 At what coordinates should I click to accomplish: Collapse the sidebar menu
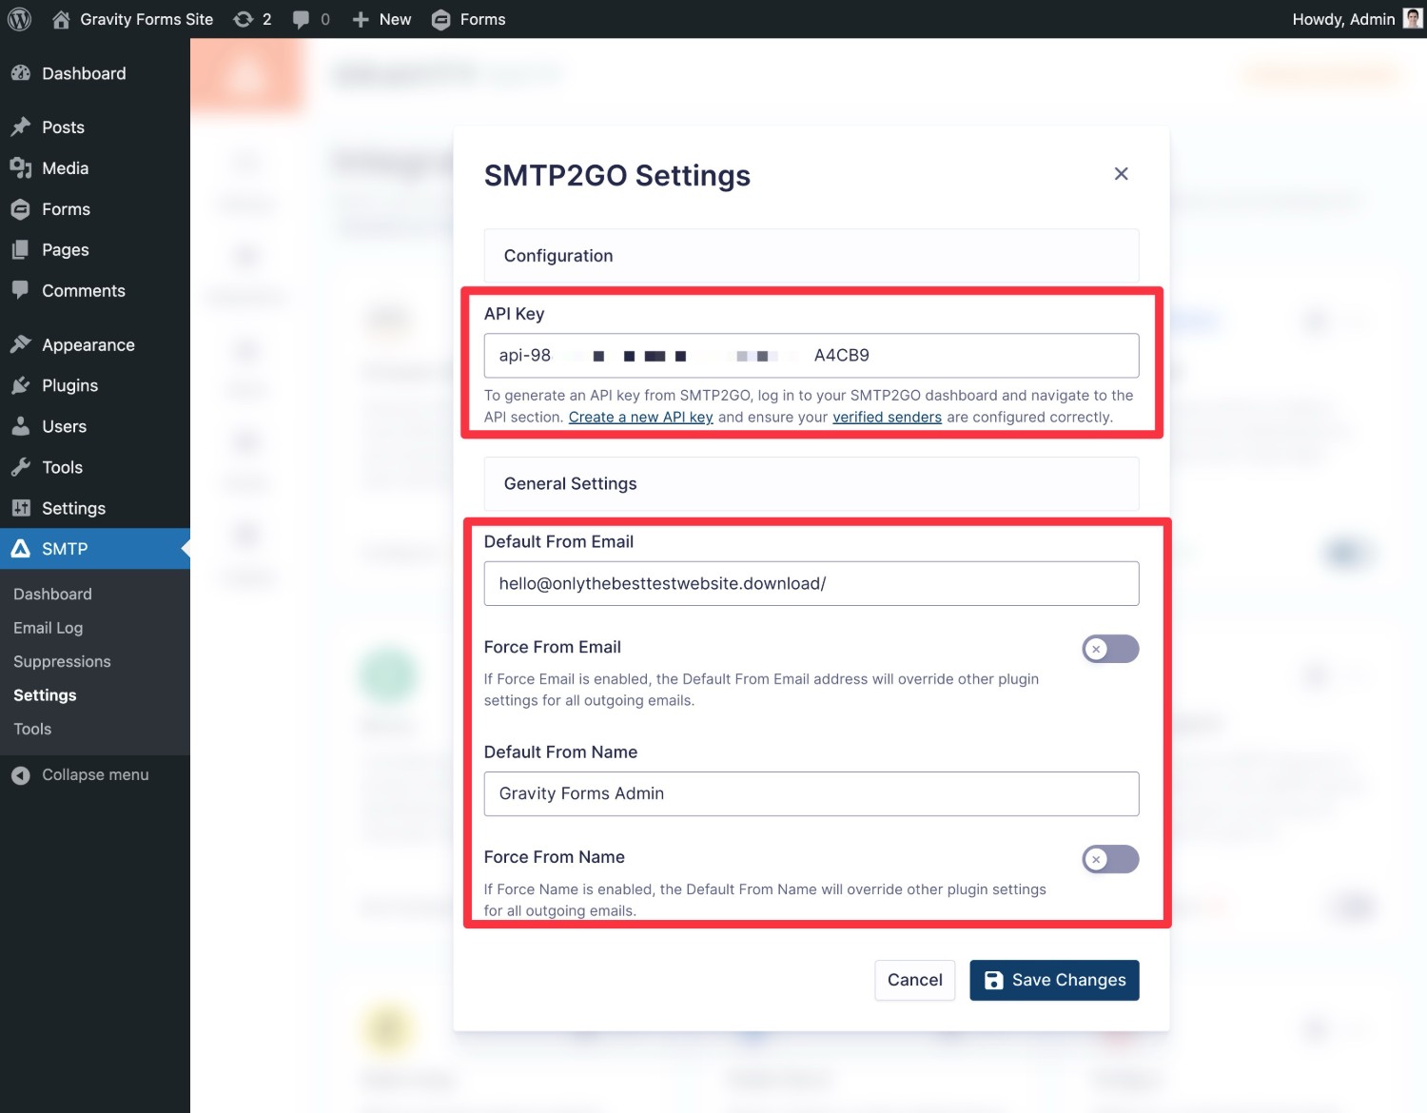tap(81, 775)
